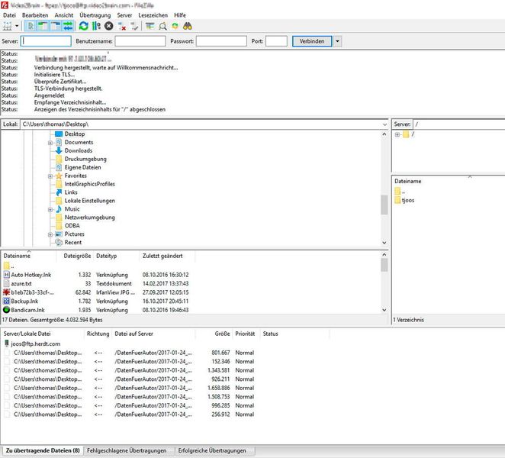This screenshot has width=505, height=458.
Task: Open the Lokal path dropdown arrow
Action: coord(384,124)
